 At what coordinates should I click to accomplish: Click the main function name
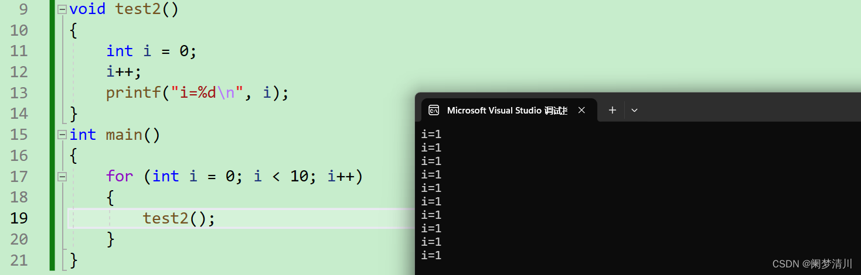point(124,135)
